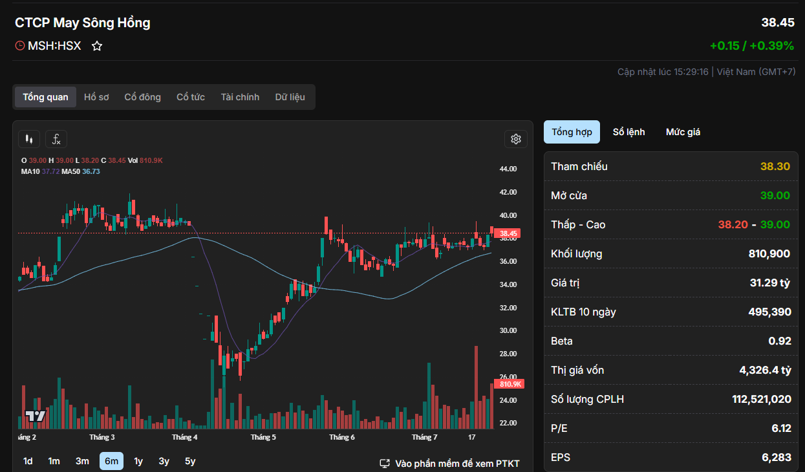The width and height of the screenshot is (805, 472).
Task: Open the Cổ đông tab
Action: (x=142, y=97)
